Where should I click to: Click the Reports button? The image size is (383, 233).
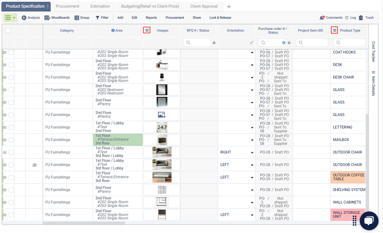tap(151, 18)
